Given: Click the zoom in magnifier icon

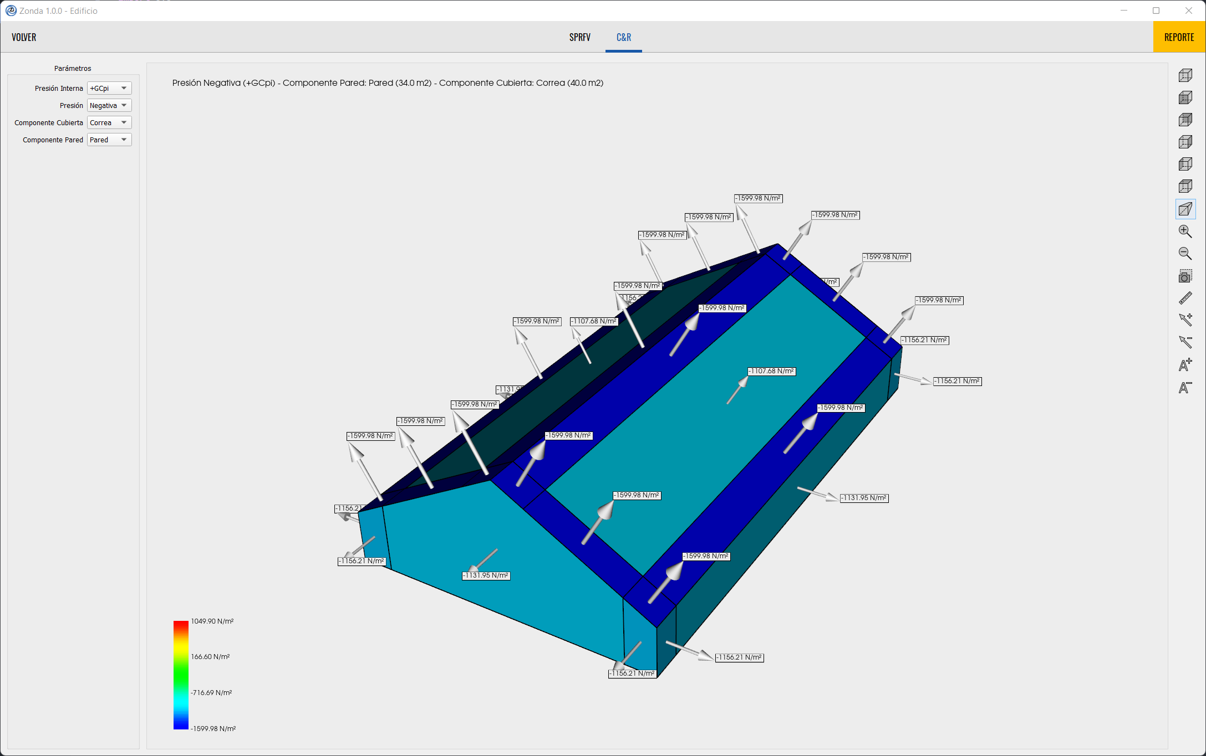Looking at the screenshot, I should 1185,232.
